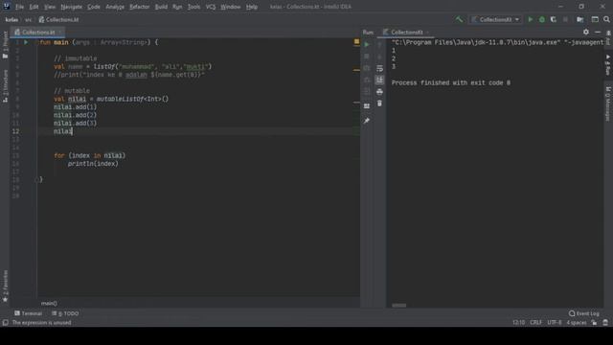Click the Print console output icon

379,92
